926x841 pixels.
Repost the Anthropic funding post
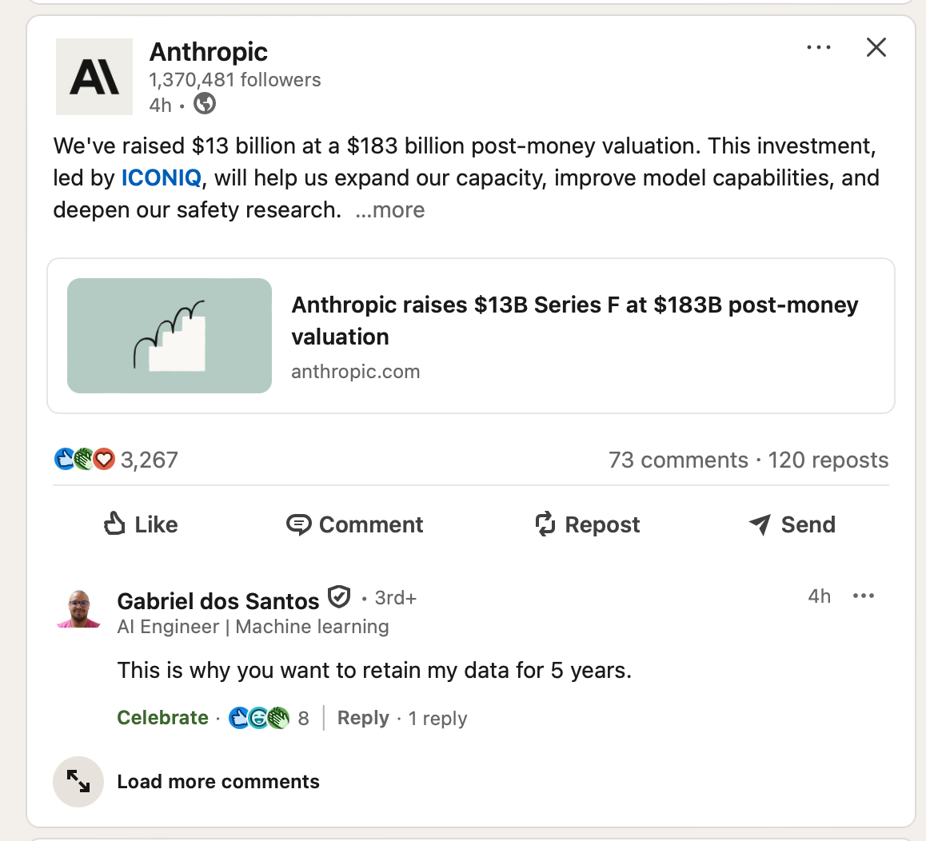tap(588, 524)
